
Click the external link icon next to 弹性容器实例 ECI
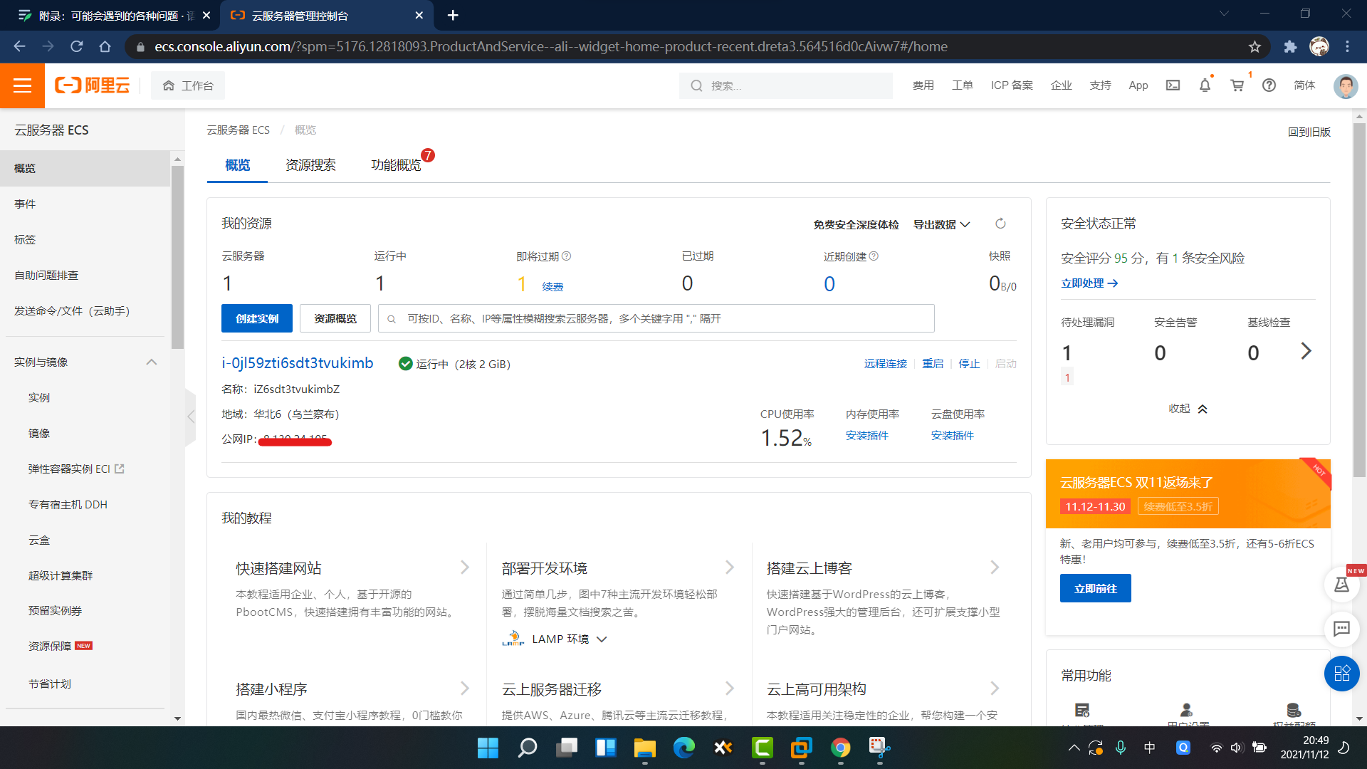[120, 469]
